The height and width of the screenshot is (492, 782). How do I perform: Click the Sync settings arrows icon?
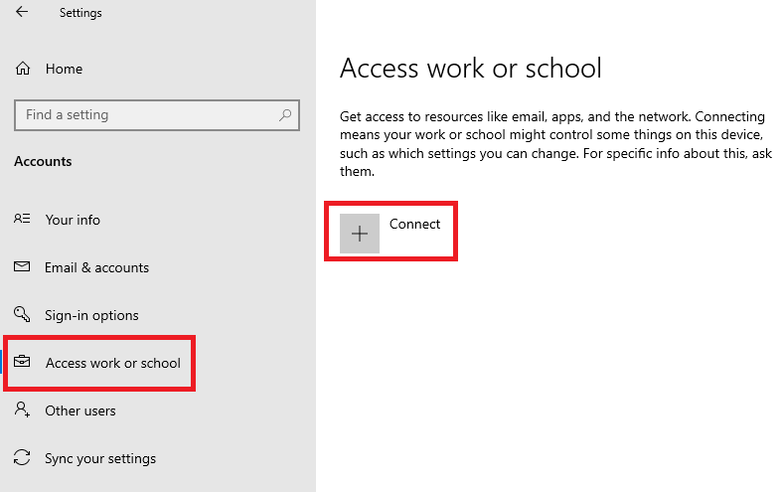pos(22,457)
